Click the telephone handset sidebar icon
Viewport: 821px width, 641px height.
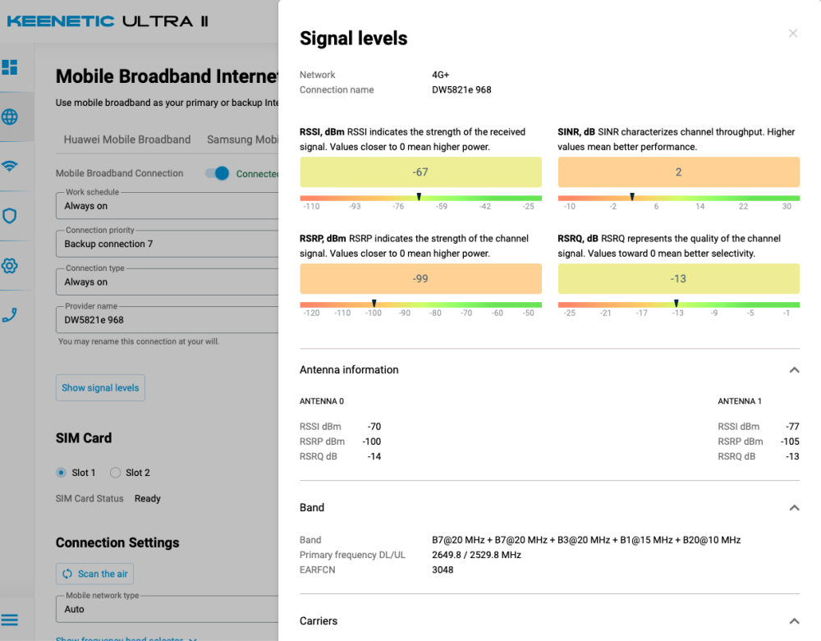[10, 315]
